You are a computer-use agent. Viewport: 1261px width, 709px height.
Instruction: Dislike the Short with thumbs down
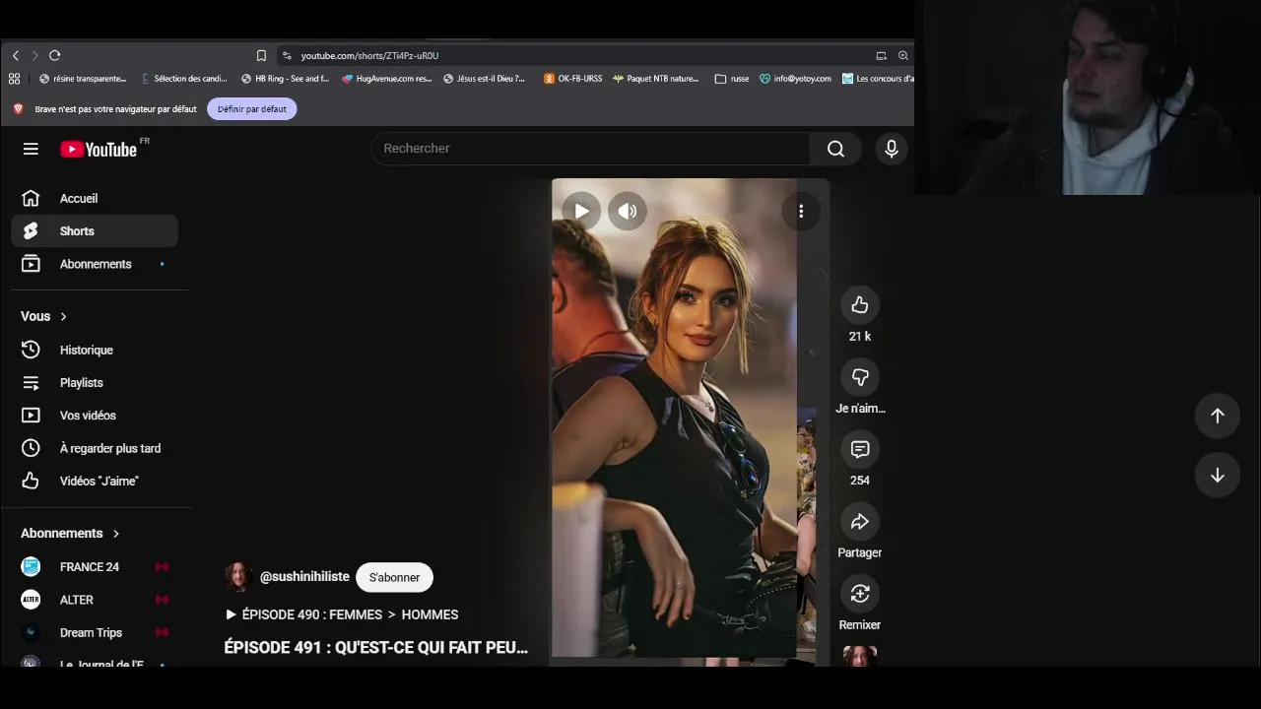[x=860, y=377]
